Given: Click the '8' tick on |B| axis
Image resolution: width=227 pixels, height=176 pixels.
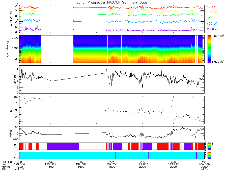Looking at the screenshot, I should click(18, 69).
